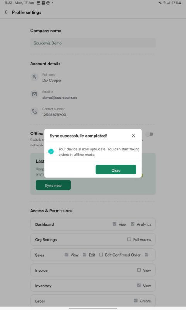Uncheck Dashboard View permission
Viewport: 186px width, 310px height.
click(x=114, y=224)
